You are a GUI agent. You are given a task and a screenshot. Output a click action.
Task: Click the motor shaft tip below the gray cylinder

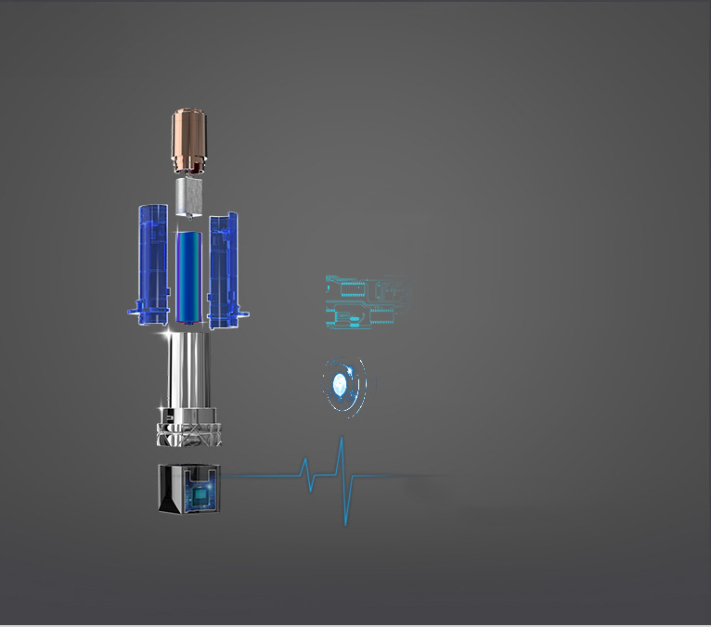point(189,218)
